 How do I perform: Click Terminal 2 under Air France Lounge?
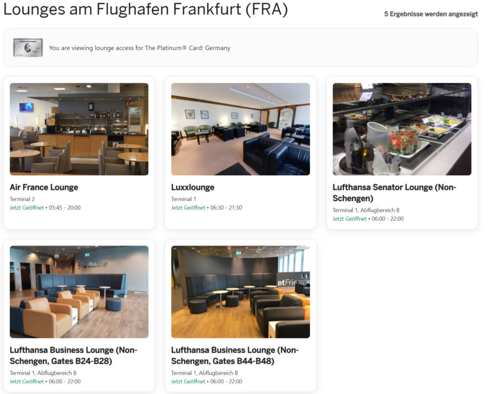point(22,199)
